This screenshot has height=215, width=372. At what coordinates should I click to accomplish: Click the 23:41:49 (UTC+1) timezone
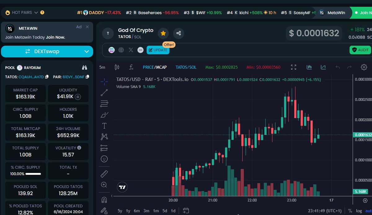pyautogui.click(x=325, y=211)
